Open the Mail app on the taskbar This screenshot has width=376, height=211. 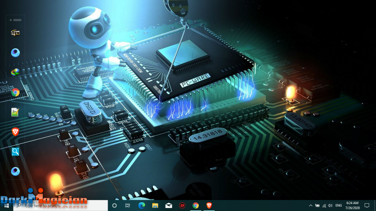(169, 206)
